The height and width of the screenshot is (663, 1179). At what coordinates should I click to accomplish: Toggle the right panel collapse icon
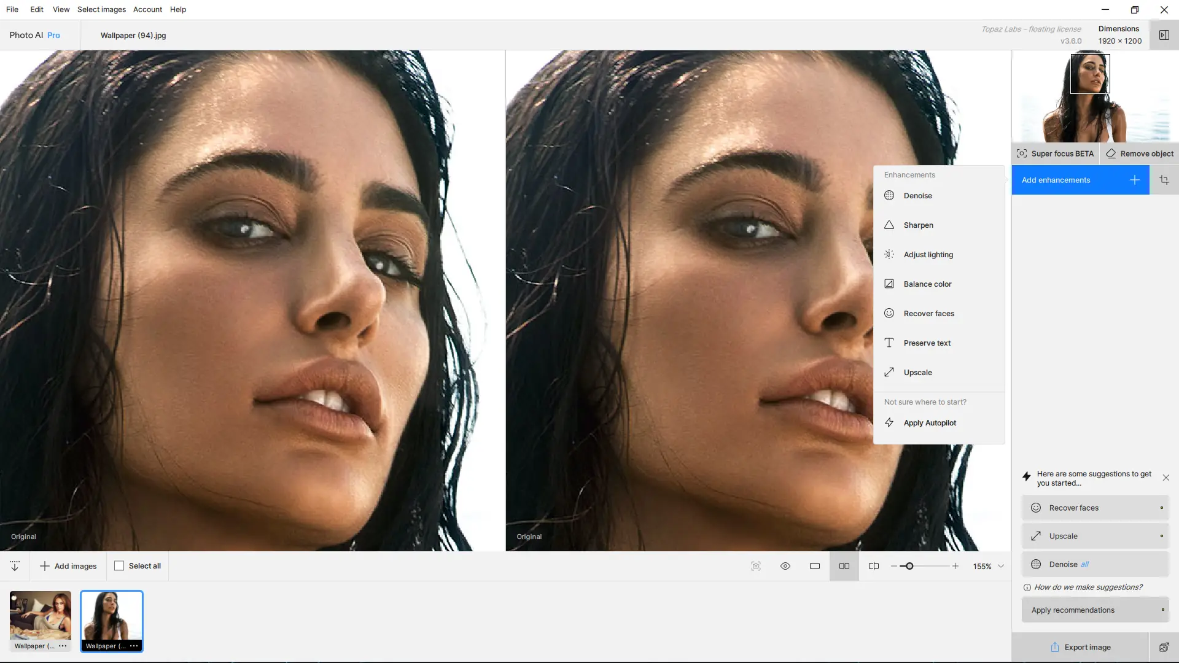[x=1164, y=35]
